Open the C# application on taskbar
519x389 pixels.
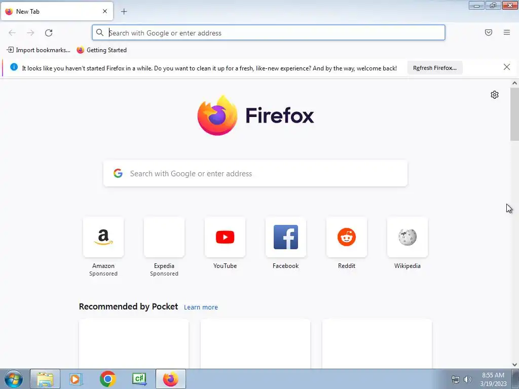coord(139,379)
